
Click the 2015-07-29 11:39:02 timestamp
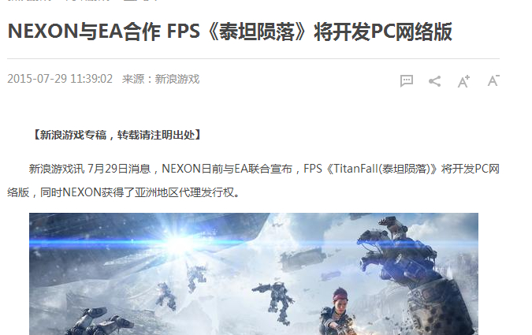(x=60, y=79)
